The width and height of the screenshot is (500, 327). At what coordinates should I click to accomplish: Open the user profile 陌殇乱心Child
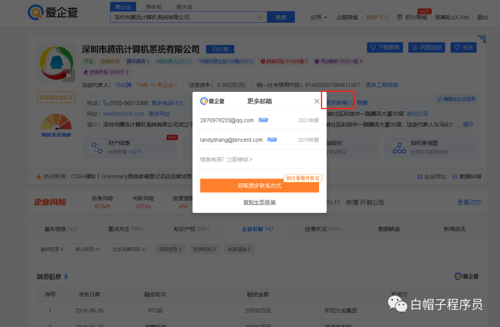click(x=452, y=17)
